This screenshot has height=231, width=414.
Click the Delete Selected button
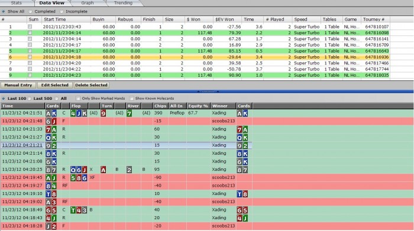[91, 85]
